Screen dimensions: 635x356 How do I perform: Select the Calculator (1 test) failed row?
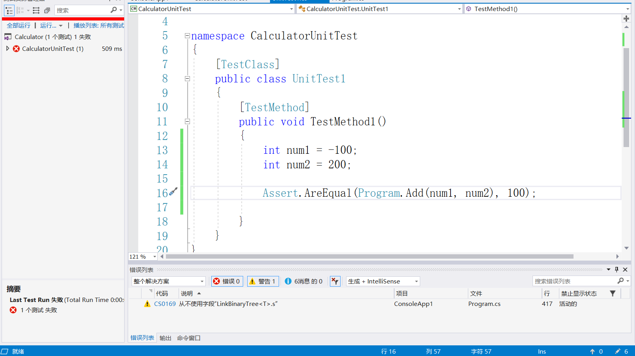coord(63,37)
